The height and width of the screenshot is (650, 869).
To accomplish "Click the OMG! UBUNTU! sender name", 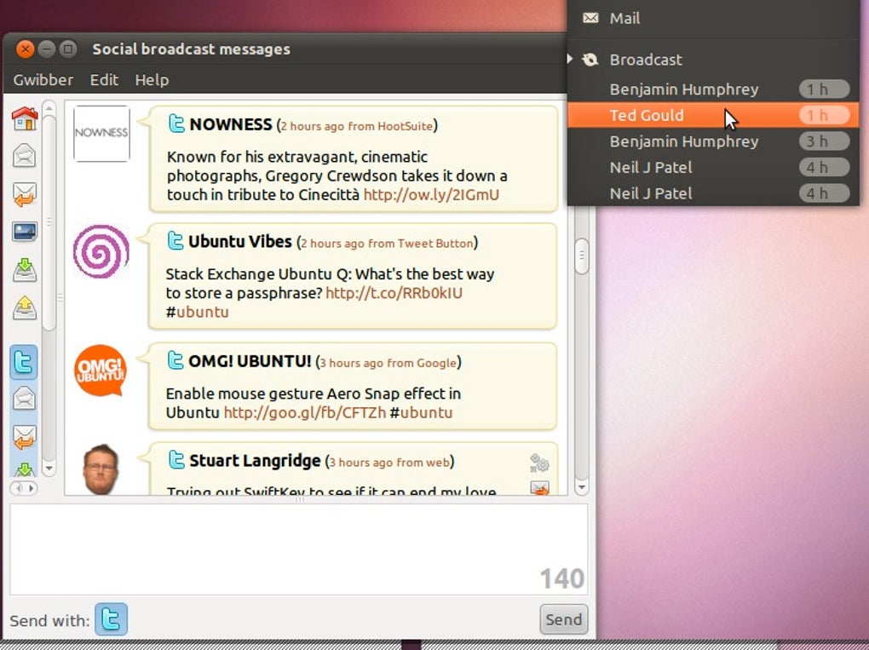I will (250, 361).
